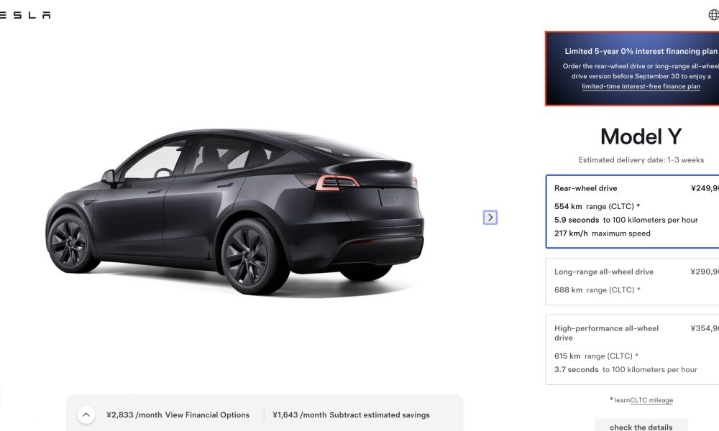
Task: Click the 0% interest financing banner
Action: (x=632, y=69)
